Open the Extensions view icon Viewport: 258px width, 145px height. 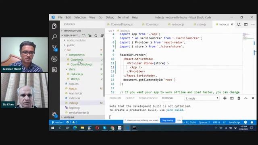pyautogui.click(x=54, y=70)
